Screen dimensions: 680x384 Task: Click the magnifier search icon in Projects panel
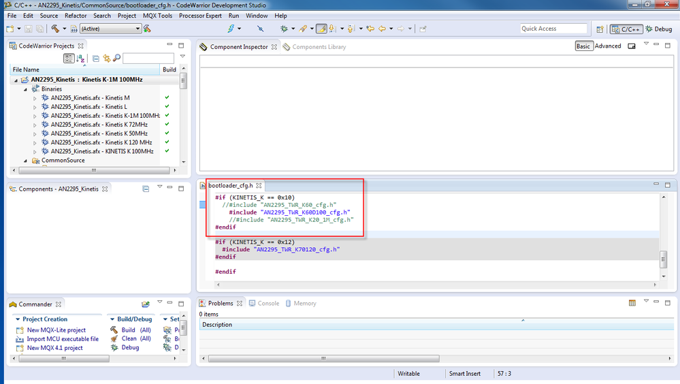116,59
